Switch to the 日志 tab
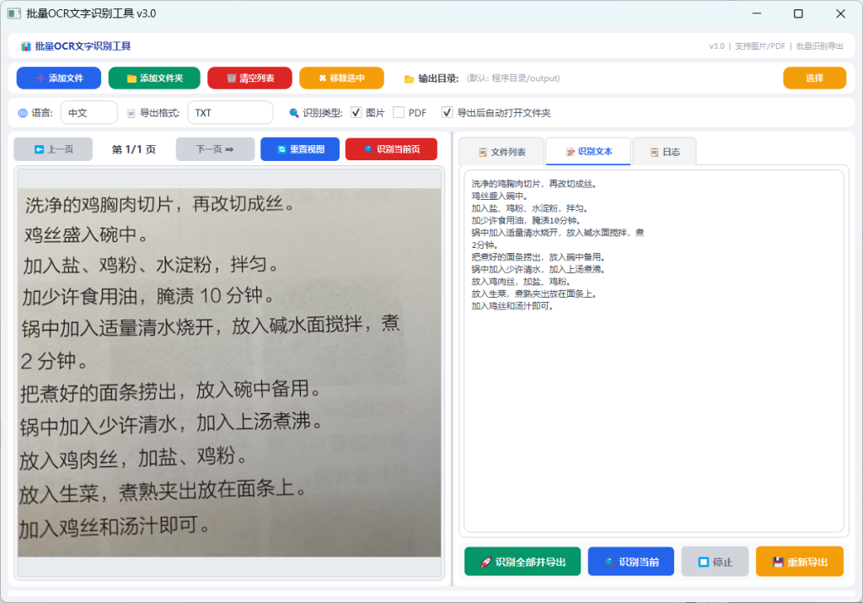863x603 pixels. point(664,152)
